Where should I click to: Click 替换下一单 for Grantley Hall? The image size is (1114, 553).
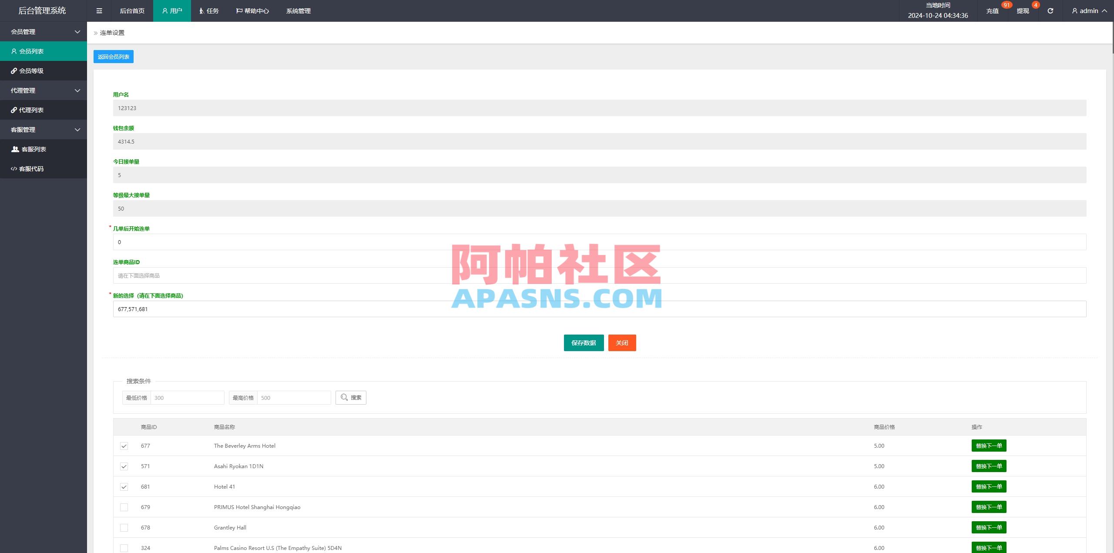[x=989, y=527]
